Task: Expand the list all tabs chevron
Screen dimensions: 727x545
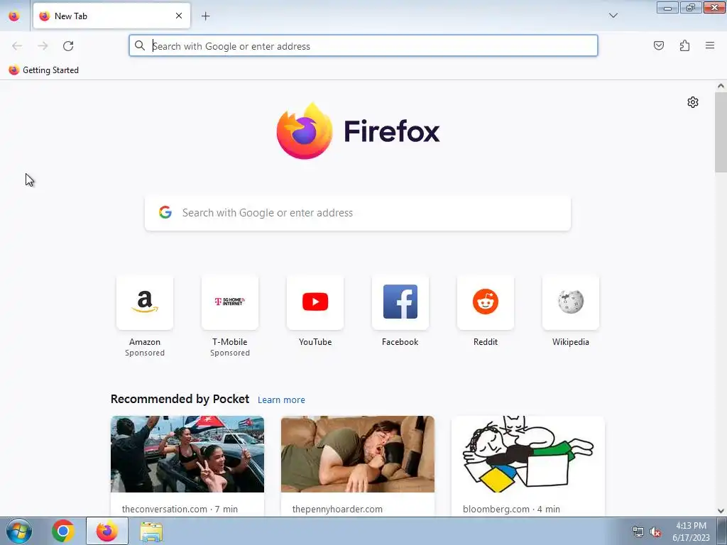Action: coord(613,16)
